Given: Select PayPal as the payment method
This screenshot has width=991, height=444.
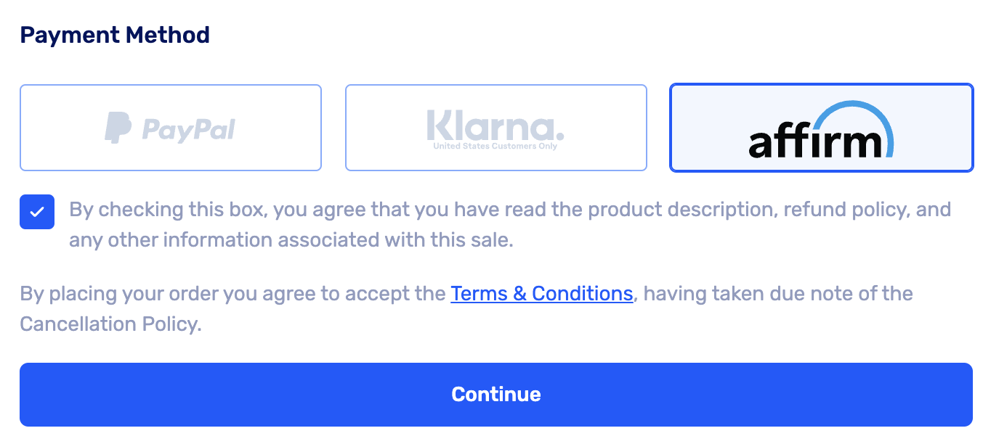Looking at the screenshot, I should pyautogui.click(x=171, y=128).
